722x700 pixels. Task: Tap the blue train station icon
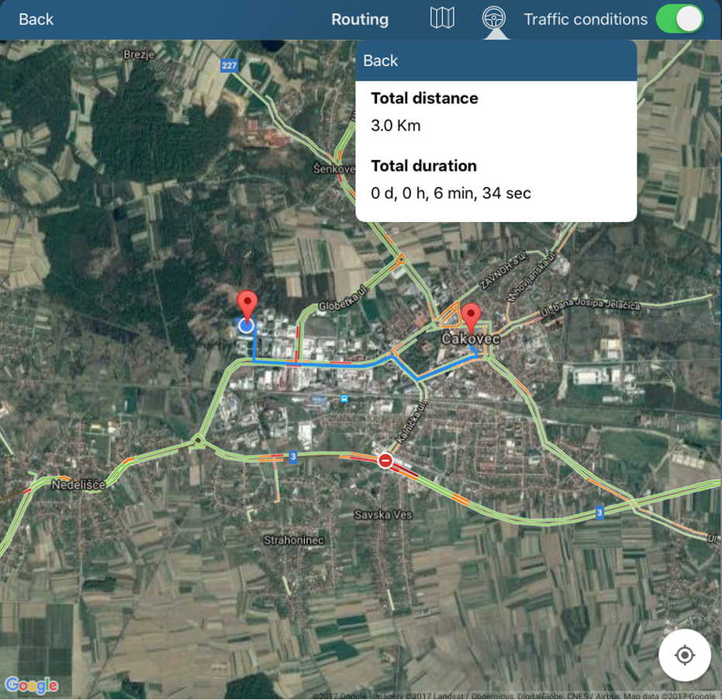tap(344, 399)
